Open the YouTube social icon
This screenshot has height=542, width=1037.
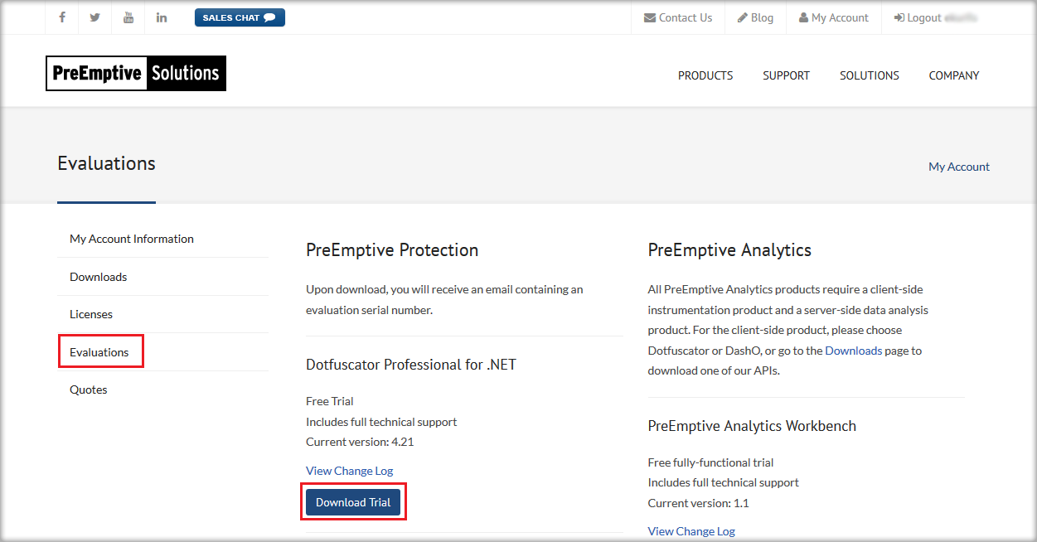click(x=128, y=17)
